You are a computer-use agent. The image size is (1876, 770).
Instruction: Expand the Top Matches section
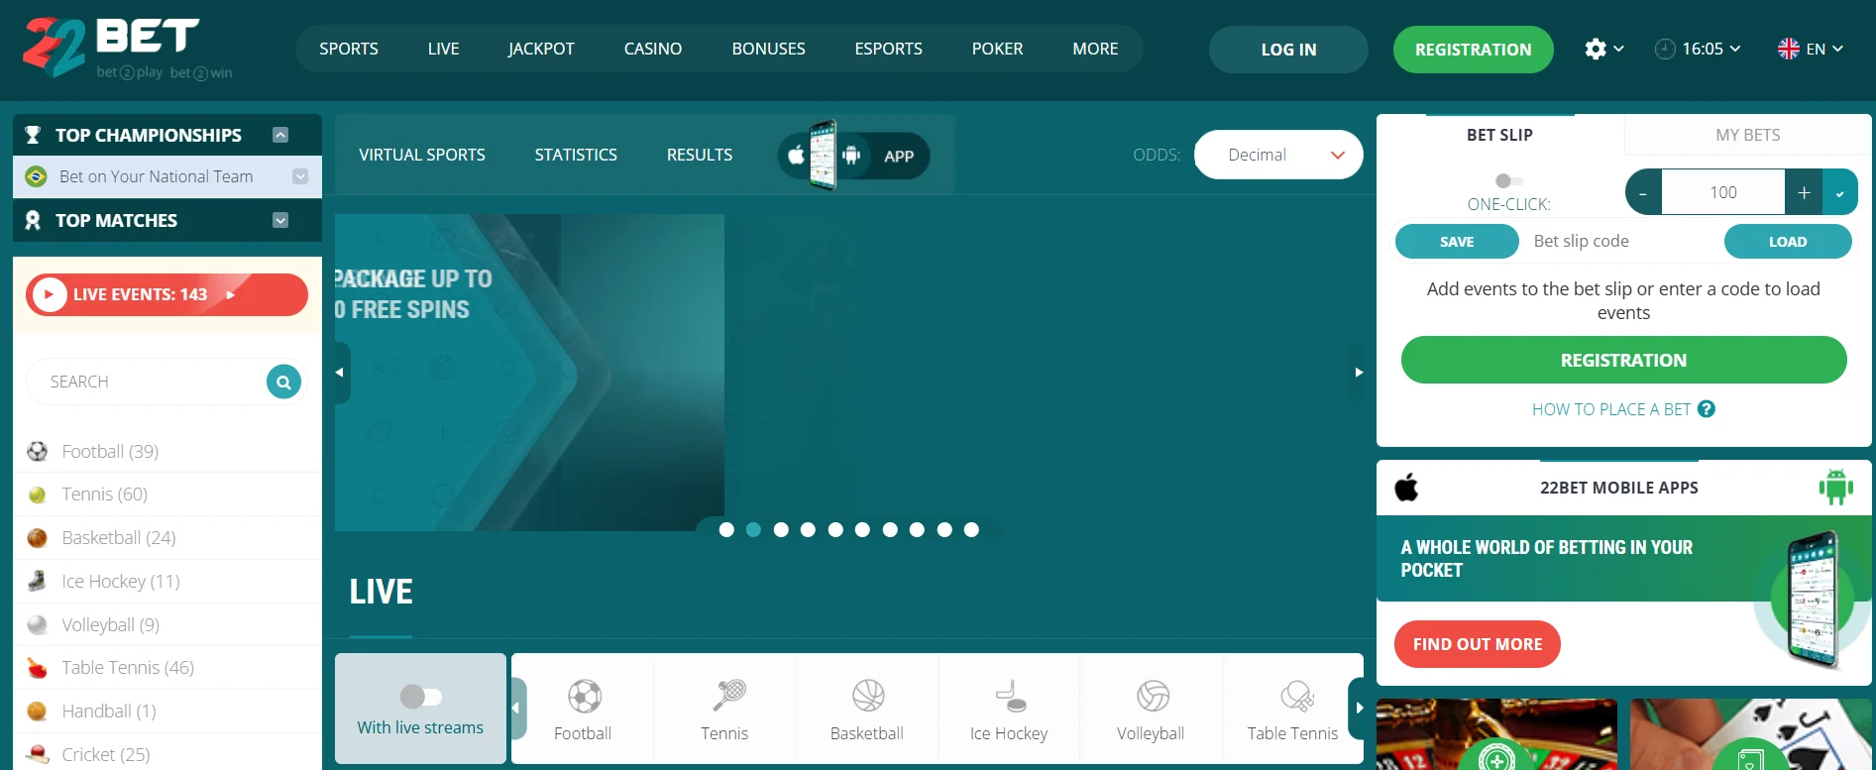[280, 220]
